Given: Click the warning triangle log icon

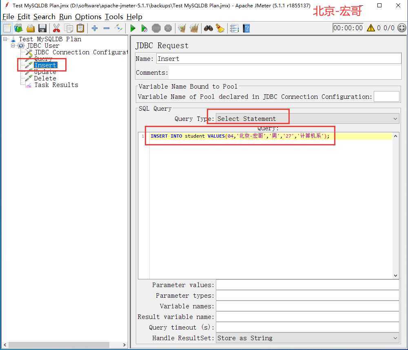Looking at the screenshot, I should (370, 28).
